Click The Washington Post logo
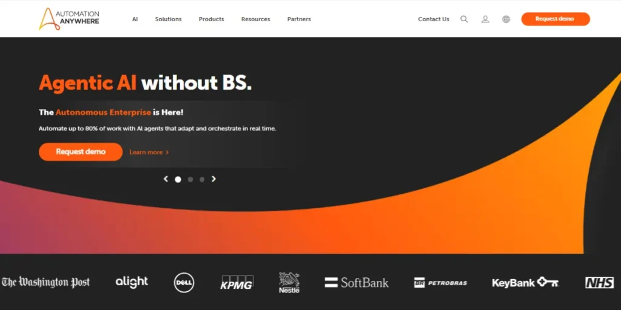Image resolution: width=621 pixels, height=310 pixels. point(45,282)
